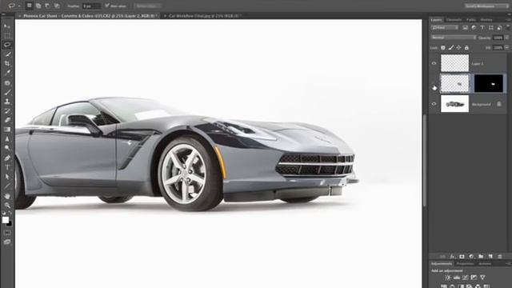Select the Zoom tool
This screenshot has width=512, height=288.
(7, 206)
